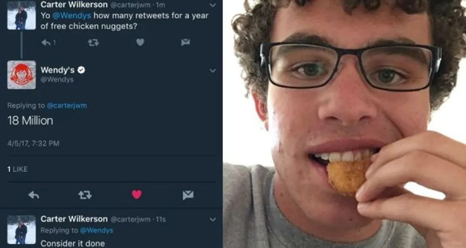This screenshot has height=248, width=466.
Task: Retweet the Wendy's 18 Million tweet
Action: 85,195
